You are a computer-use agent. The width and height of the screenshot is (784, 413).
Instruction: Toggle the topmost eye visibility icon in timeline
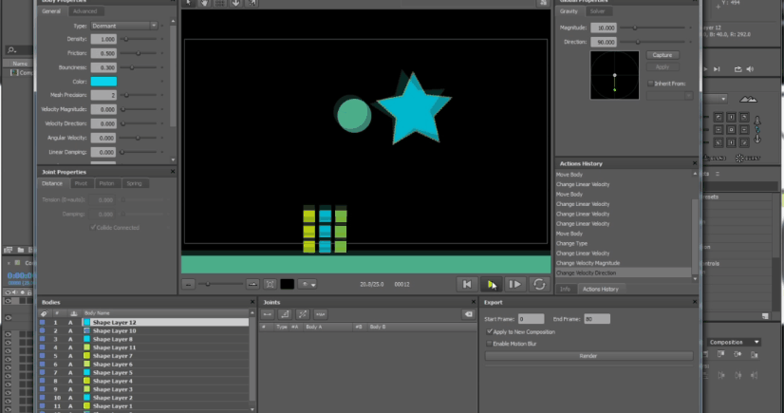pos(8,301)
